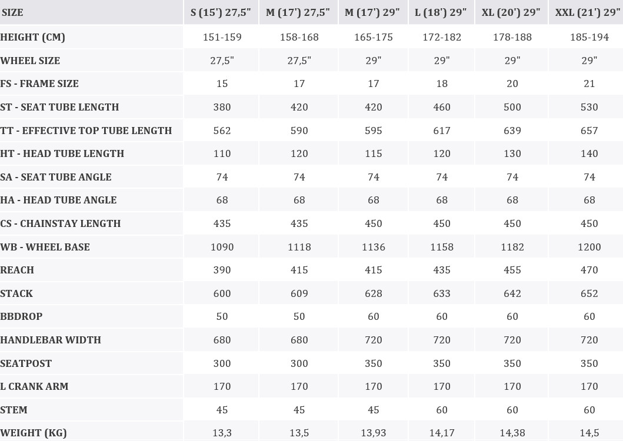Click the HANDLEBAR WIDTH row label
The height and width of the screenshot is (441, 623).
click(x=51, y=340)
